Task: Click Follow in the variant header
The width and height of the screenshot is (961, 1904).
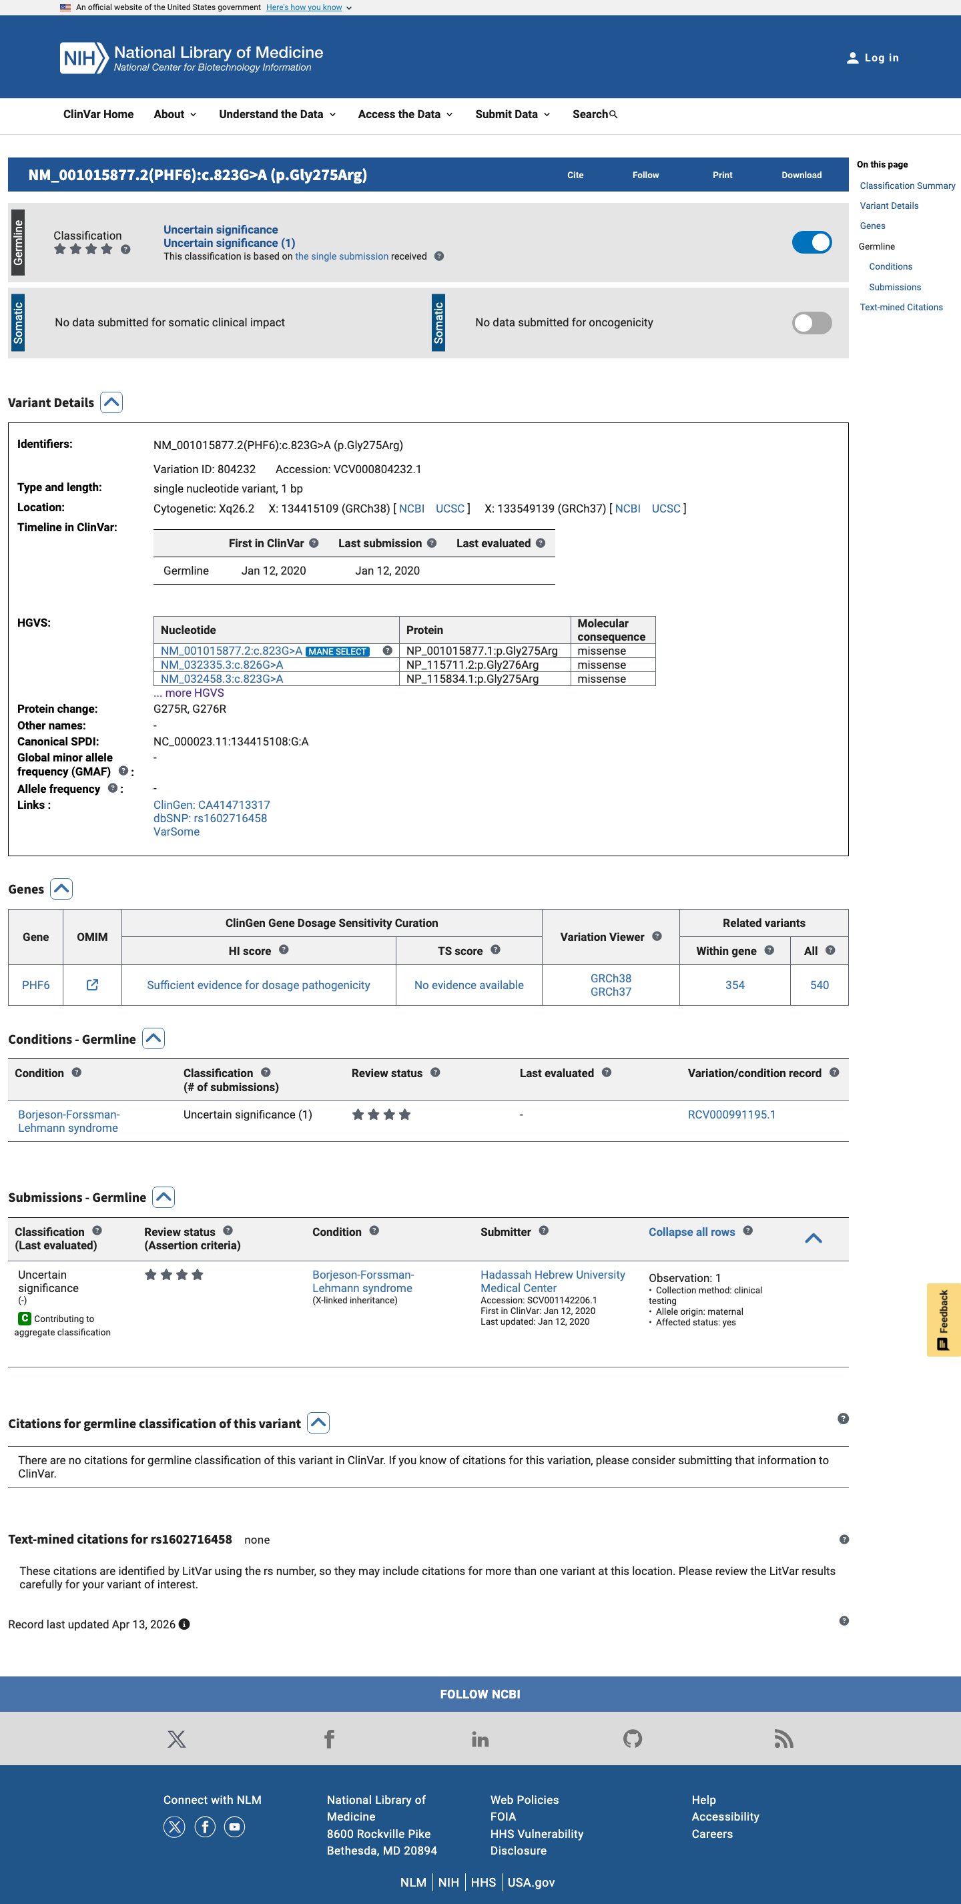Action: click(x=645, y=175)
